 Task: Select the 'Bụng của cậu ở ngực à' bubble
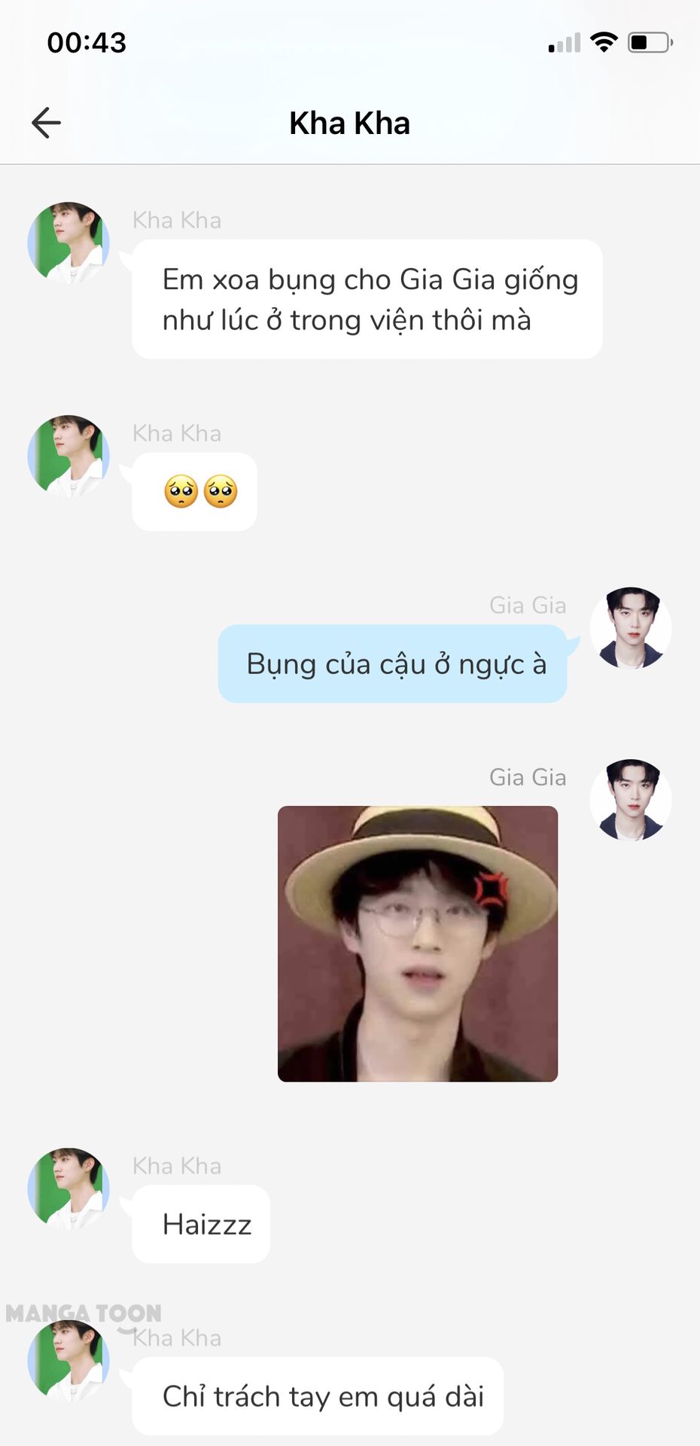click(x=392, y=664)
